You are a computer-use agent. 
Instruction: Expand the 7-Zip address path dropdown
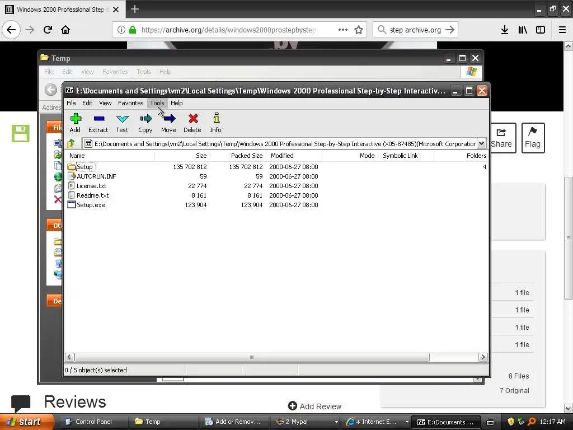point(482,143)
